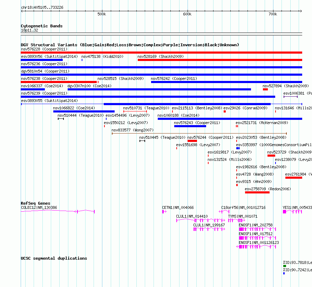
Task: Click TYMS|NM_001071 gene label
Action: coord(243,216)
